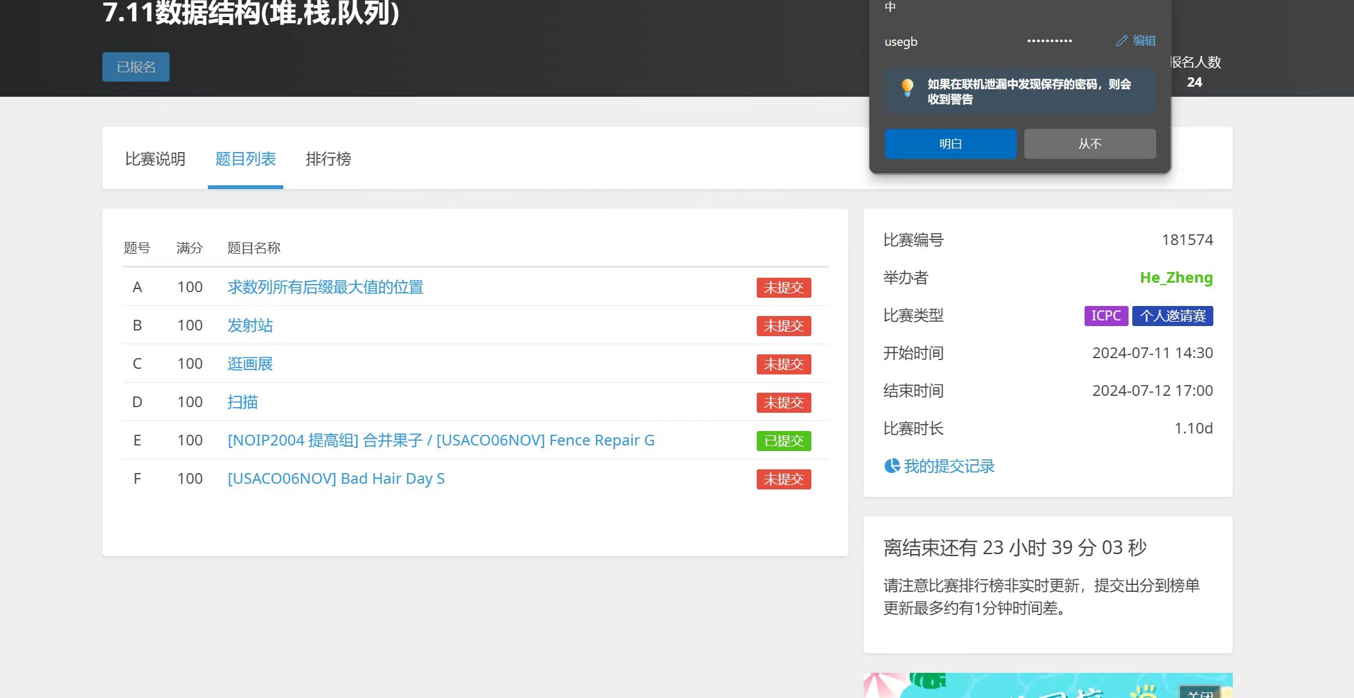
Task: Click the pie chart icon beside 我的提交记录
Action: 892,466
